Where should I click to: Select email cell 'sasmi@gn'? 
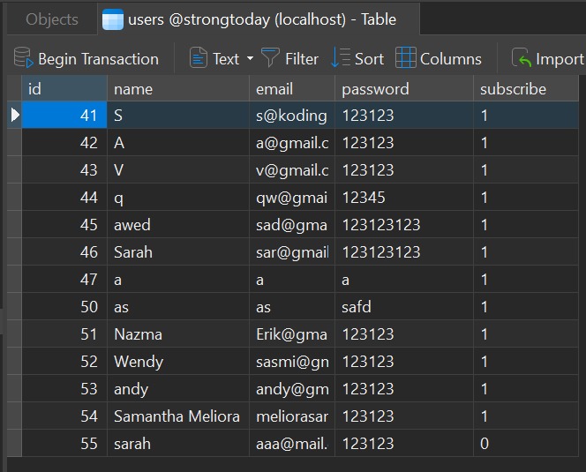[x=292, y=362]
